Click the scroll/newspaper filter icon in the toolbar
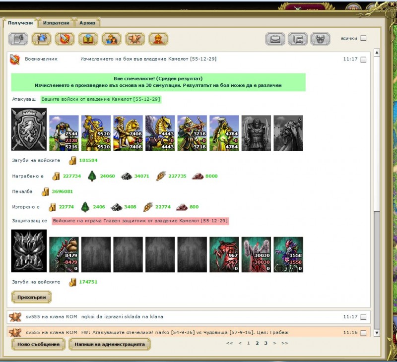Image resolution: width=397 pixels, height=362 pixels. point(18,39)
